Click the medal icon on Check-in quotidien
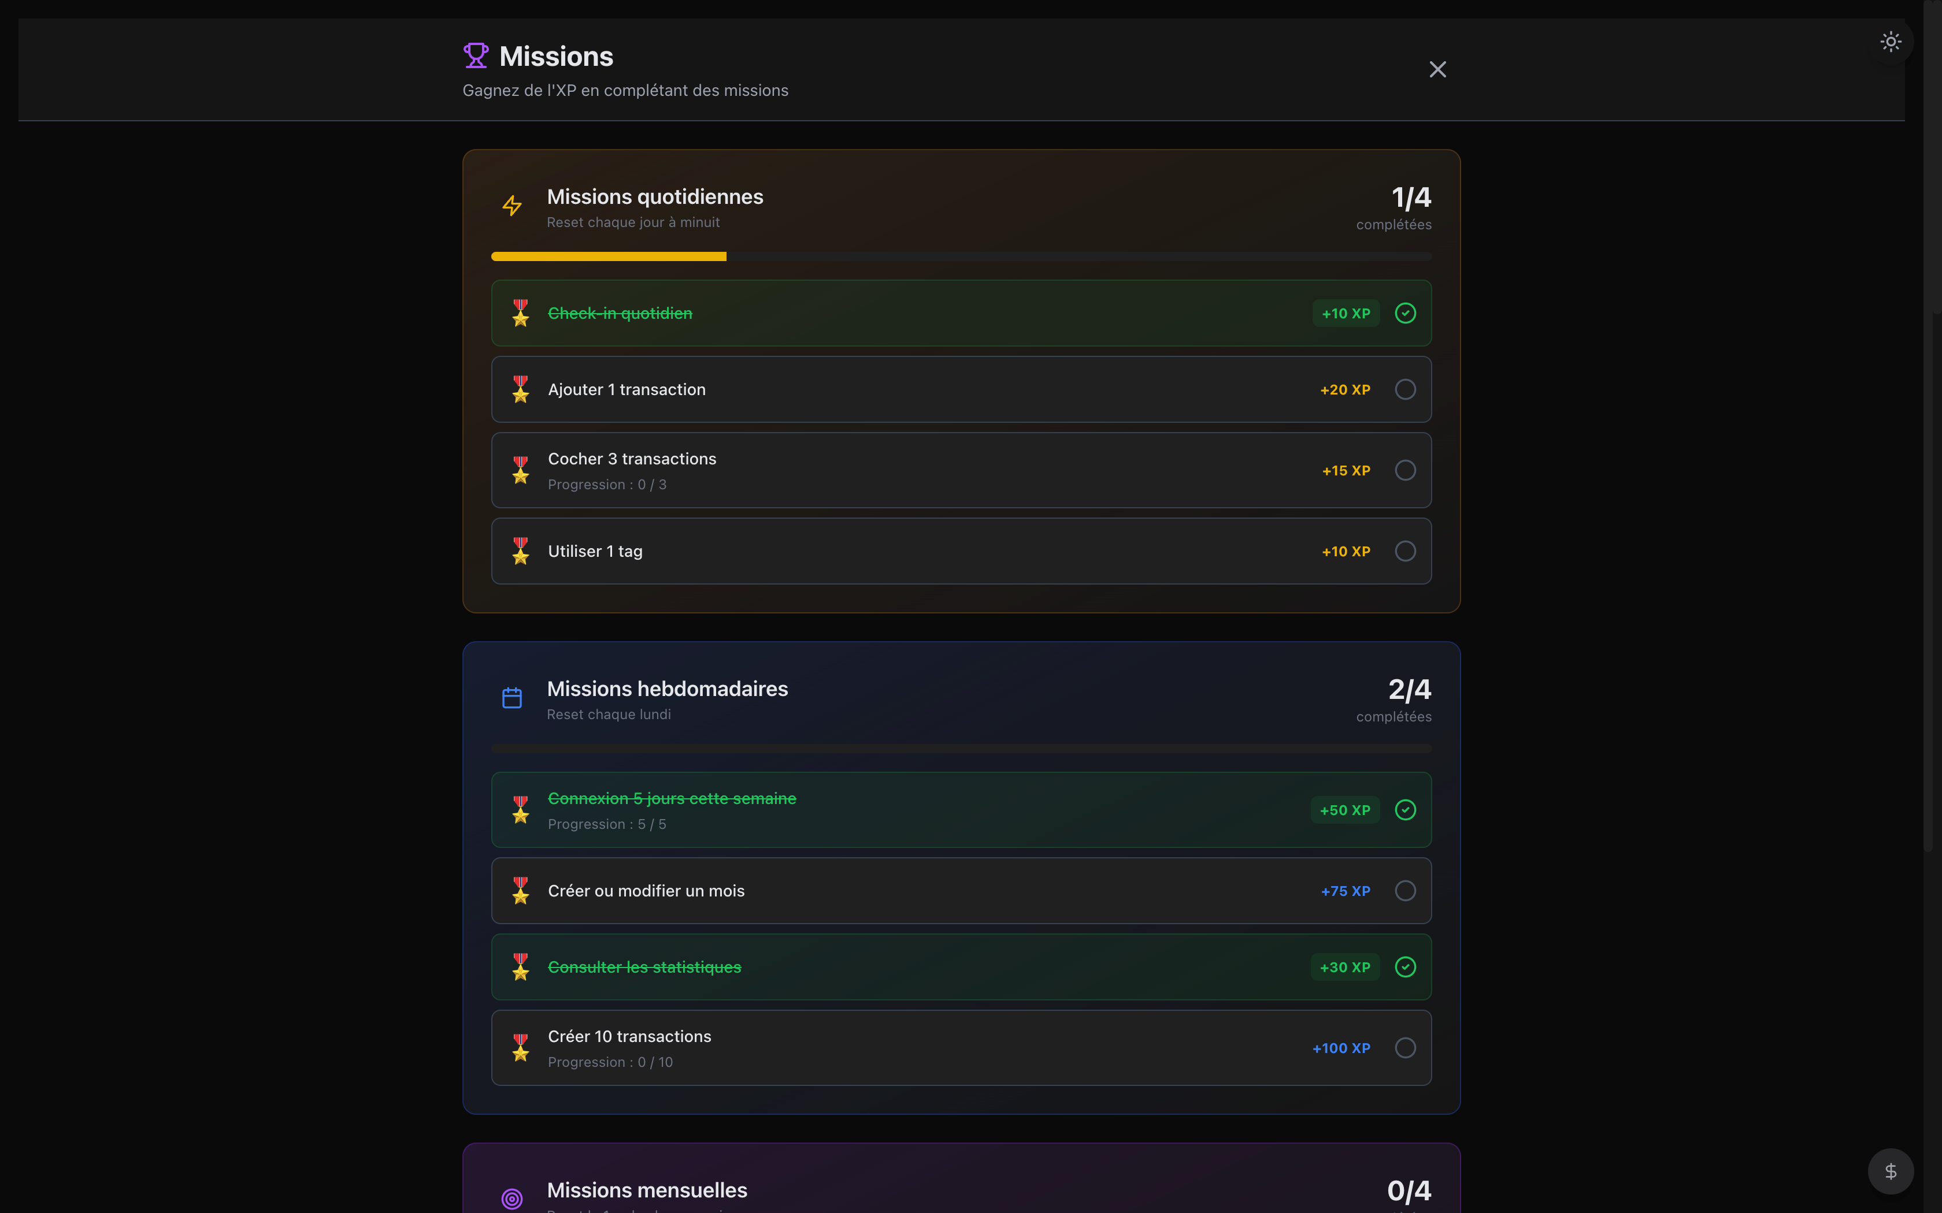1942x1213 pixels. (521, 313)
